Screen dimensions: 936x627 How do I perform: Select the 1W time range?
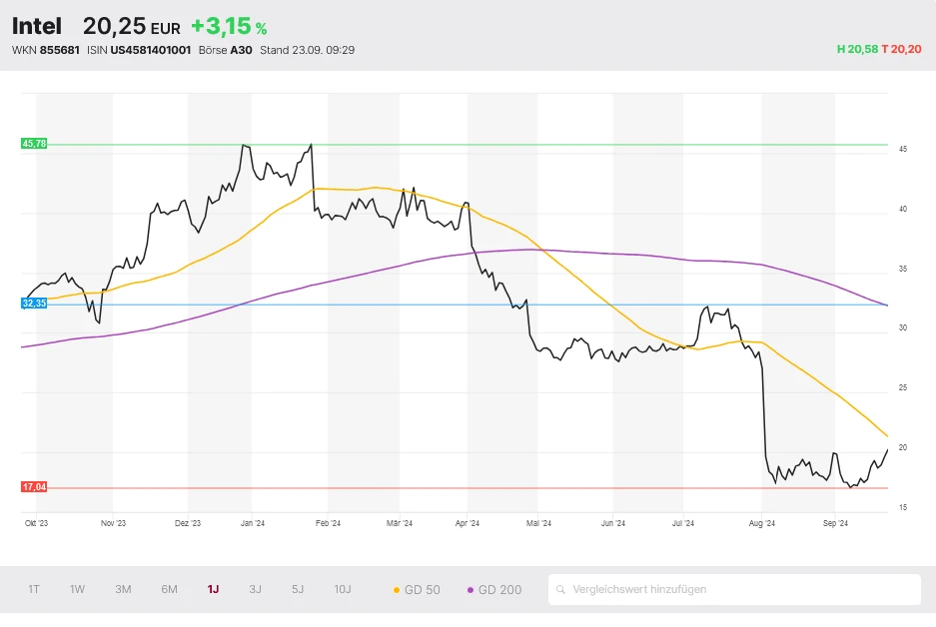tap(77, 590)
